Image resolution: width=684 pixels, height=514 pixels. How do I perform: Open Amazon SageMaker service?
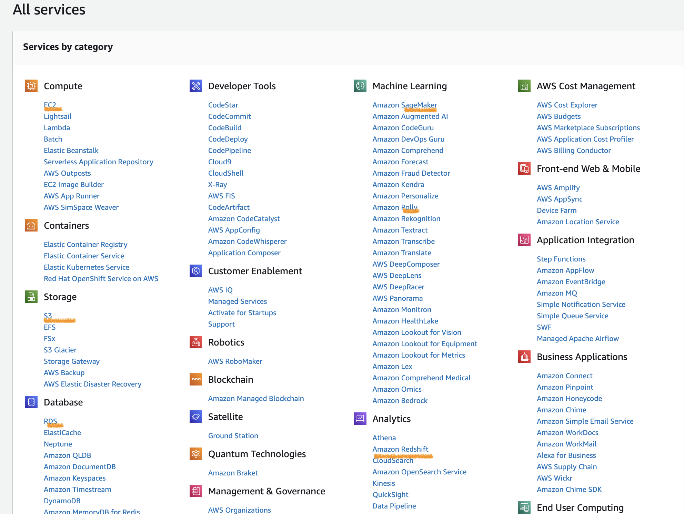click(x=404, y=105)
